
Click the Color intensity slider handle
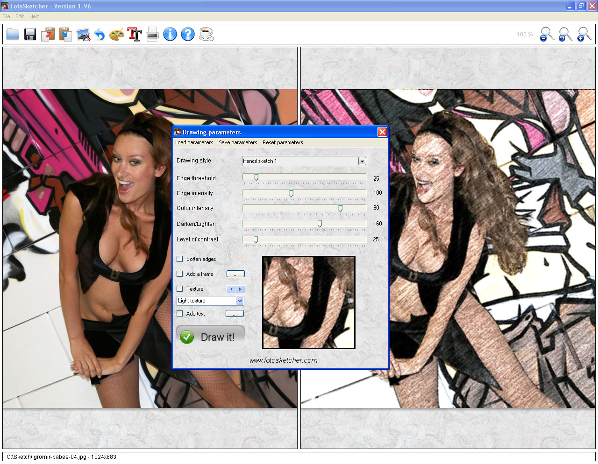click(x=340, y=208)
